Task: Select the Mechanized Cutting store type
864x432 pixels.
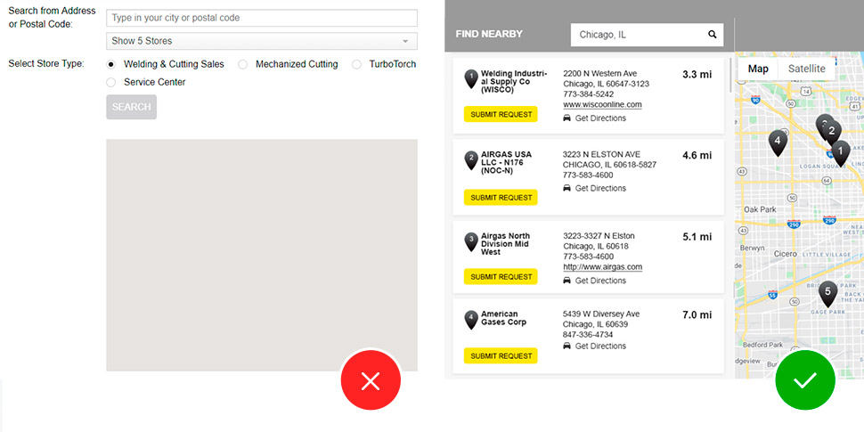Action: 243,64
